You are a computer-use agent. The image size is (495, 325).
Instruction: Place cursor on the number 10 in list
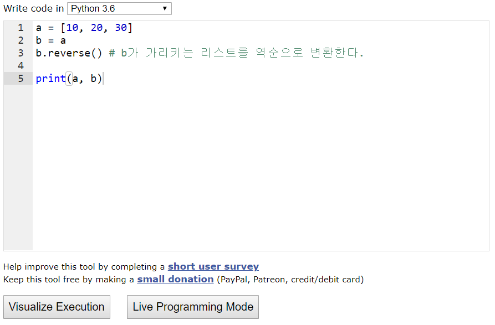[72, 28]
